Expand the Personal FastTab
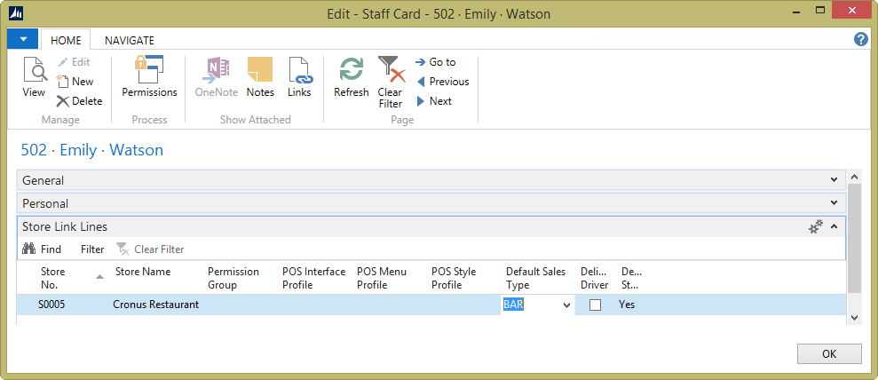The width and height of the screenshot is (878, 380). tap(834, 203)
